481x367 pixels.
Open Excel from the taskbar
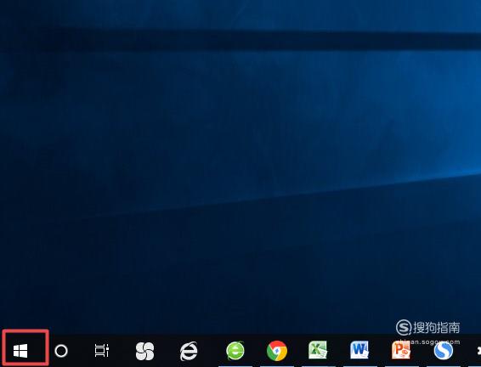[x=318, y=350]
